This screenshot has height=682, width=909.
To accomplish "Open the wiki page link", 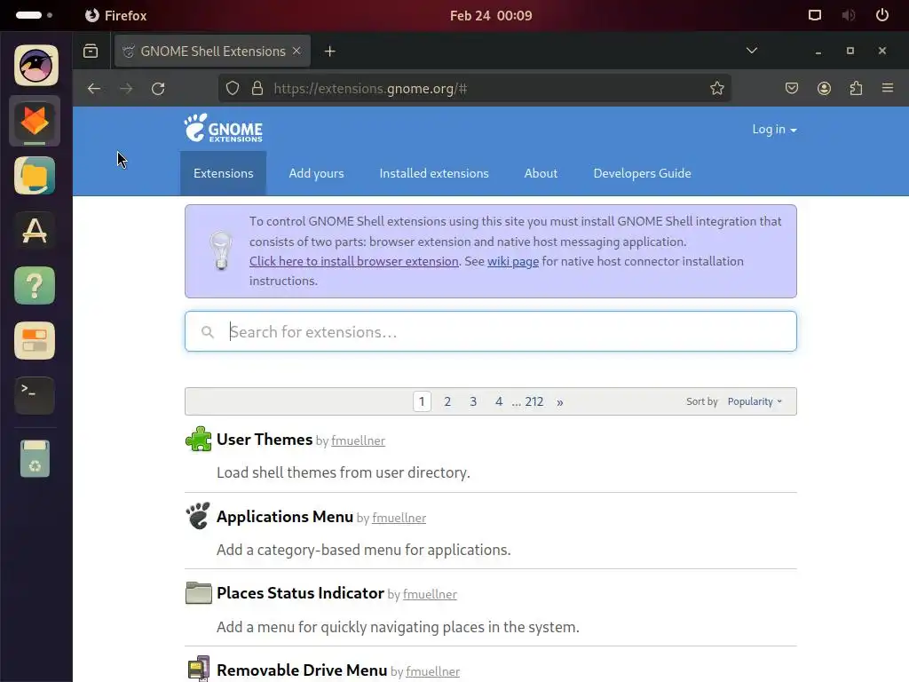I will [513, 262].
